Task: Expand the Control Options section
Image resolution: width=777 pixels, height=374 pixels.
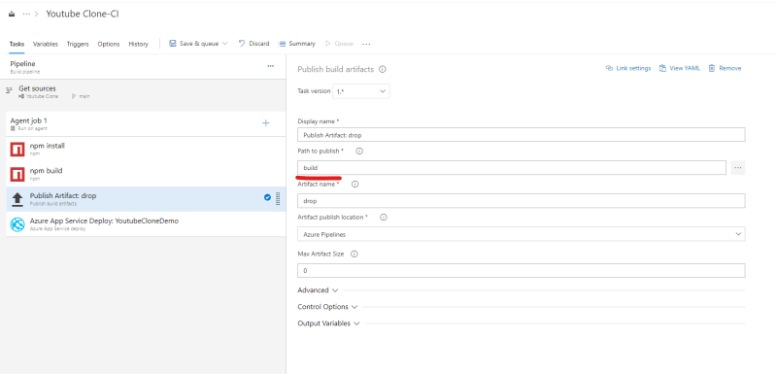Action: [x=327, y=307]
